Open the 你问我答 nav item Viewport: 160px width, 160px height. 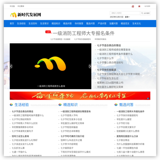click(79, 23)
